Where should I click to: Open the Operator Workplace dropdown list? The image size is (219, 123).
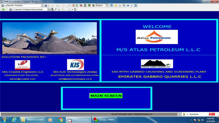click(42, 5)
